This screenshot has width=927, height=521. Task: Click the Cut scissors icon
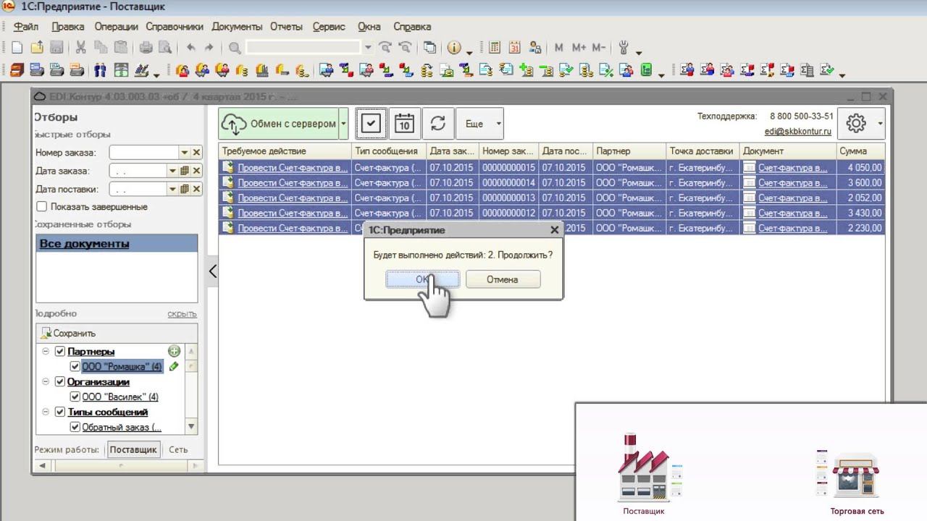coord(80,48)
